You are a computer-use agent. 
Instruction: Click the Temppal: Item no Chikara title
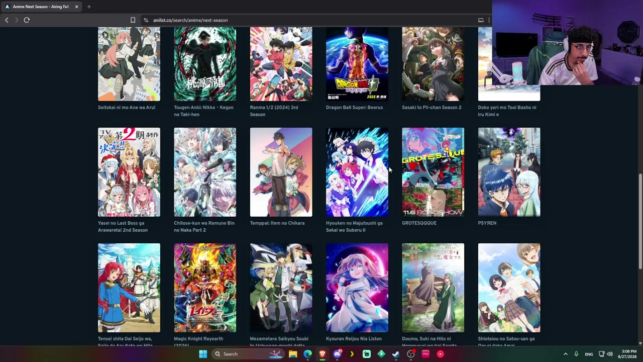[x=277, y=223]
